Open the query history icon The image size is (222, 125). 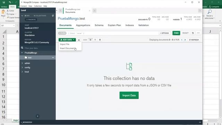(x=193, y=33)
